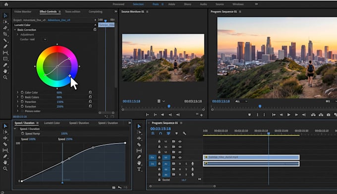Step forward one frame in Program monitor
This screenshot has height=194, width=337.
[296, 115]
